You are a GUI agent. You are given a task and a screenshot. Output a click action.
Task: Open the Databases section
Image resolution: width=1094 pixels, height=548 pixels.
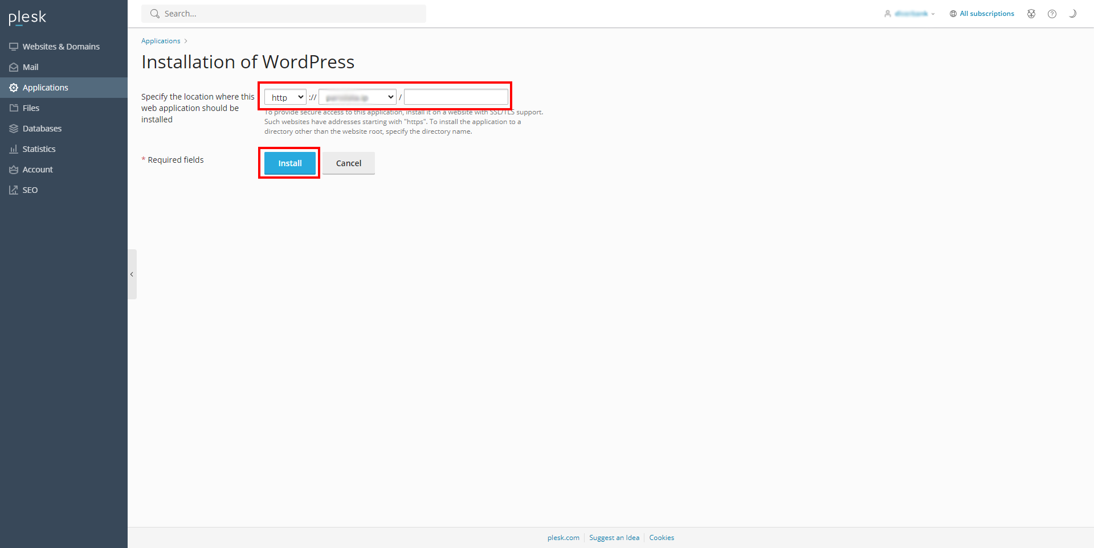[64, 129]
